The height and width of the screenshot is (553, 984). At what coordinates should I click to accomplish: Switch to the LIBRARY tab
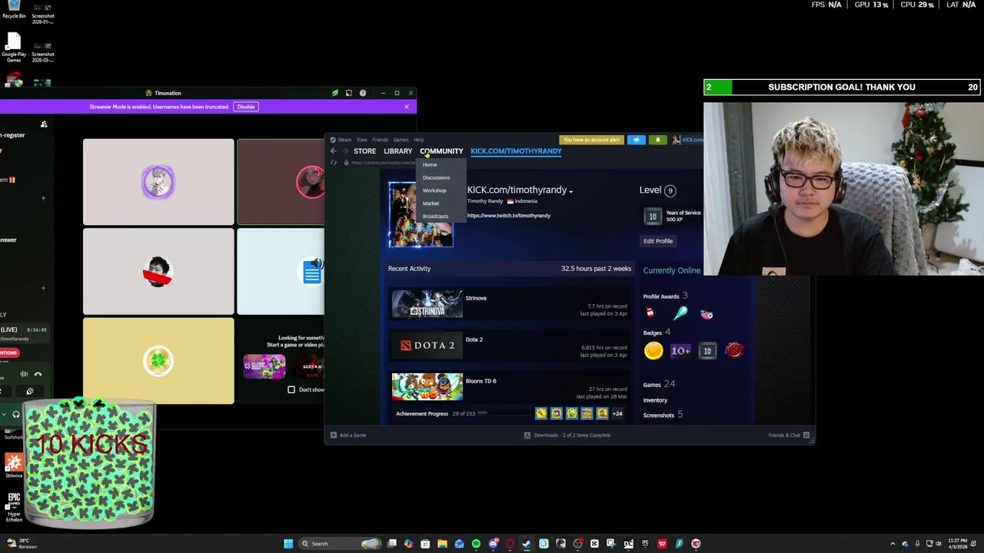(398, 151)
